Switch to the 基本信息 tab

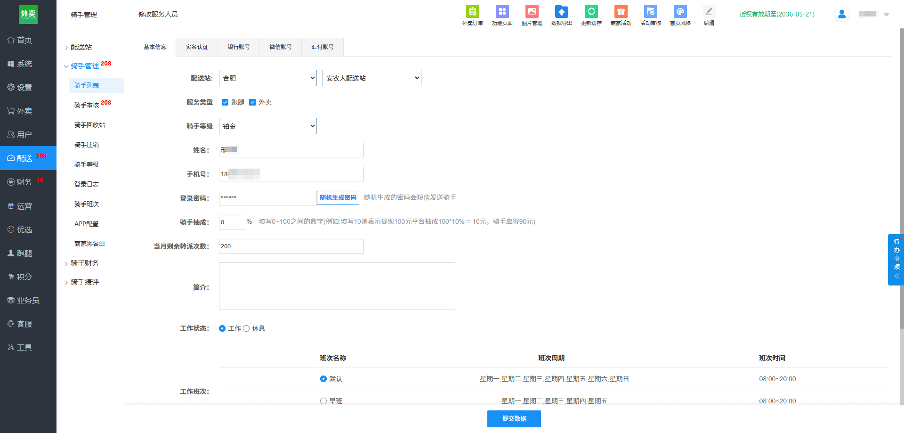155,47
